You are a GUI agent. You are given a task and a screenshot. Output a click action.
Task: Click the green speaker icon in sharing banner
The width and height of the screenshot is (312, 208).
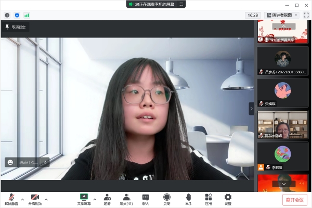point(131,4)
